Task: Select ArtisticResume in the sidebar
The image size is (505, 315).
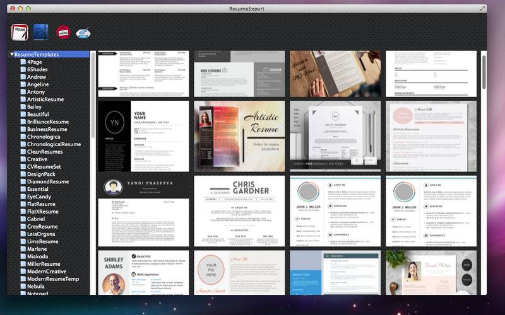Action: [x=42, y=100]
